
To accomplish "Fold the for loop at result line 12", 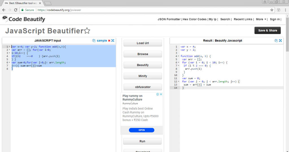I will point(178,82).
